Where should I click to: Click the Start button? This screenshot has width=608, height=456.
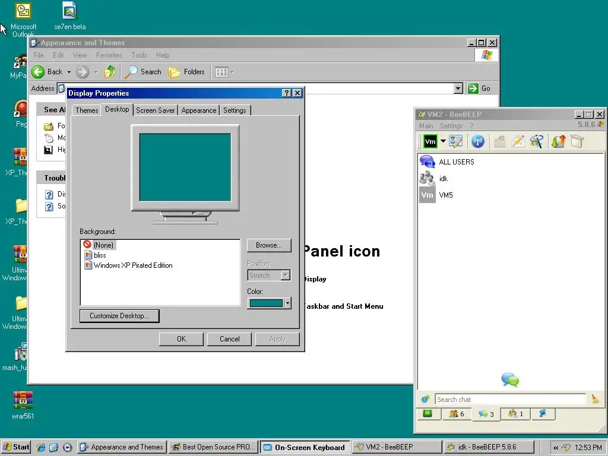tap(16, 446)
